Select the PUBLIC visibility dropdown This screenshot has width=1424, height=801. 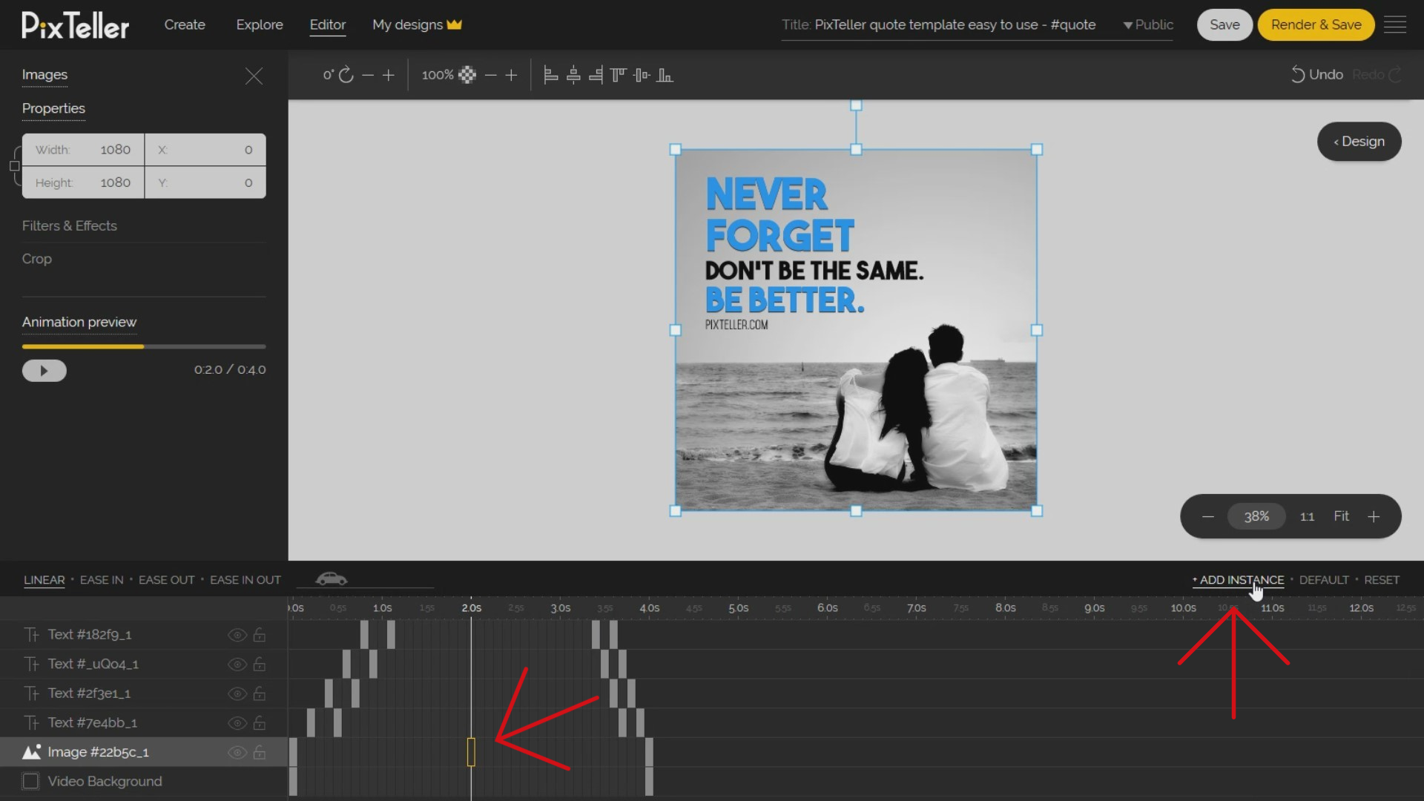1147,24
